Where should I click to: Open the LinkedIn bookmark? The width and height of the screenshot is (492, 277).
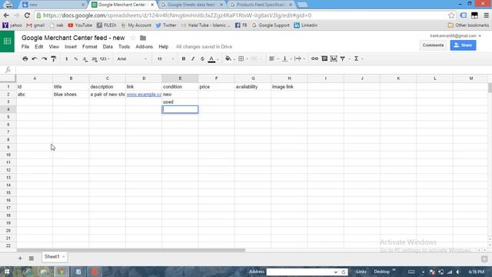(306, 25)
